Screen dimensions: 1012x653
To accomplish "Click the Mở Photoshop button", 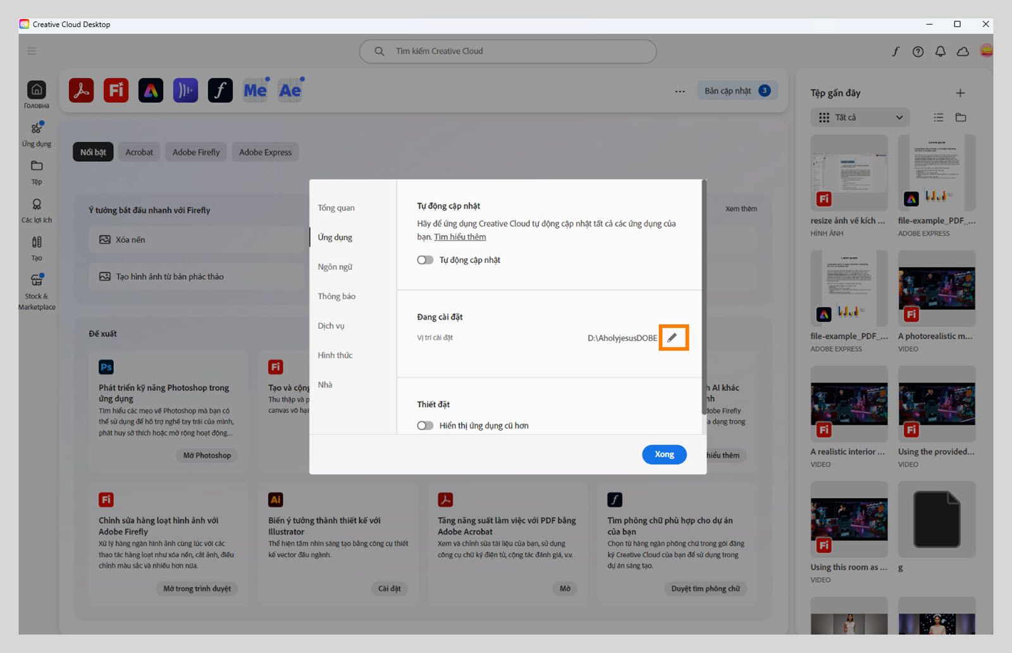I will [x=207, y=455].
